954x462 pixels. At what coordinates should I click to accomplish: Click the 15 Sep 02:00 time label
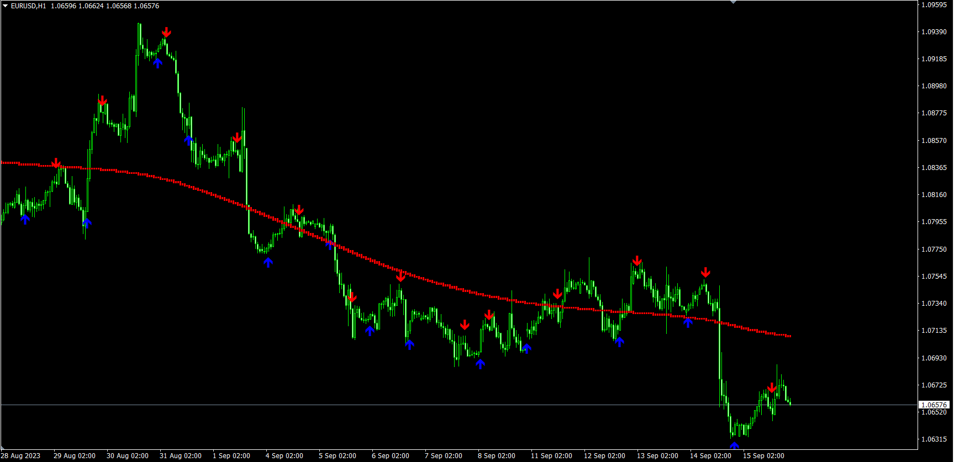pos(764,456)
